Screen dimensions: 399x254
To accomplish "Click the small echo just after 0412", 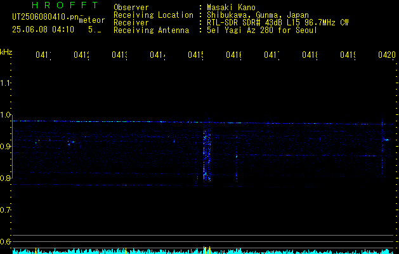I will pos(72,142).
